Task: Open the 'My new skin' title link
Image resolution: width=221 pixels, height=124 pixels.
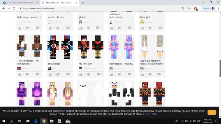Action: coord(86,64)
